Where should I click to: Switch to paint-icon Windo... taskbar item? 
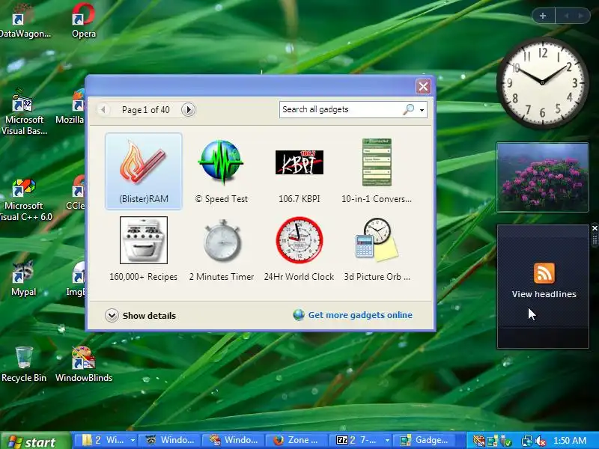[x=233, y=441]
